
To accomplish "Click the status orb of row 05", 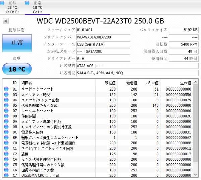I will [x=6, y=105].
